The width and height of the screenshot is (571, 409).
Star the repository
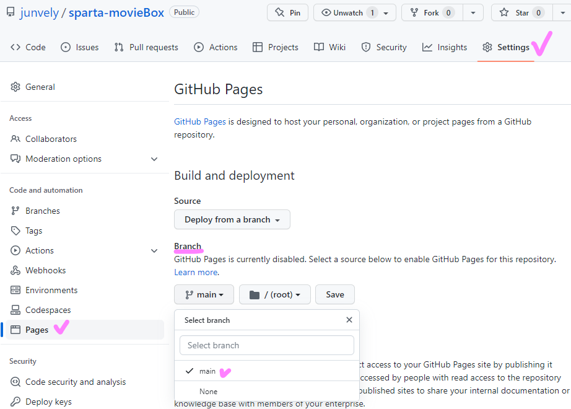[x=522, y=13]
